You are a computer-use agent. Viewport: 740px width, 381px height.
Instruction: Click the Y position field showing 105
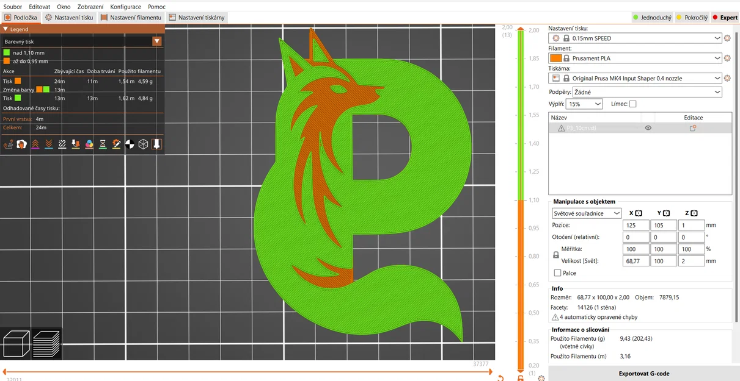(664, 225)
